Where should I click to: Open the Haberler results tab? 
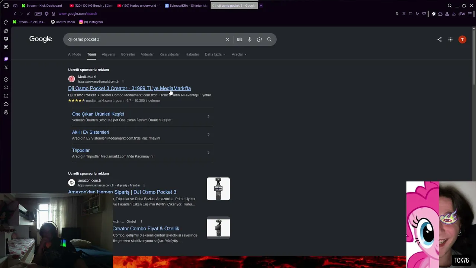(x=192, y=54)
